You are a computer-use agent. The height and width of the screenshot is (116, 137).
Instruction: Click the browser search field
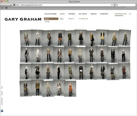[125, 5]
